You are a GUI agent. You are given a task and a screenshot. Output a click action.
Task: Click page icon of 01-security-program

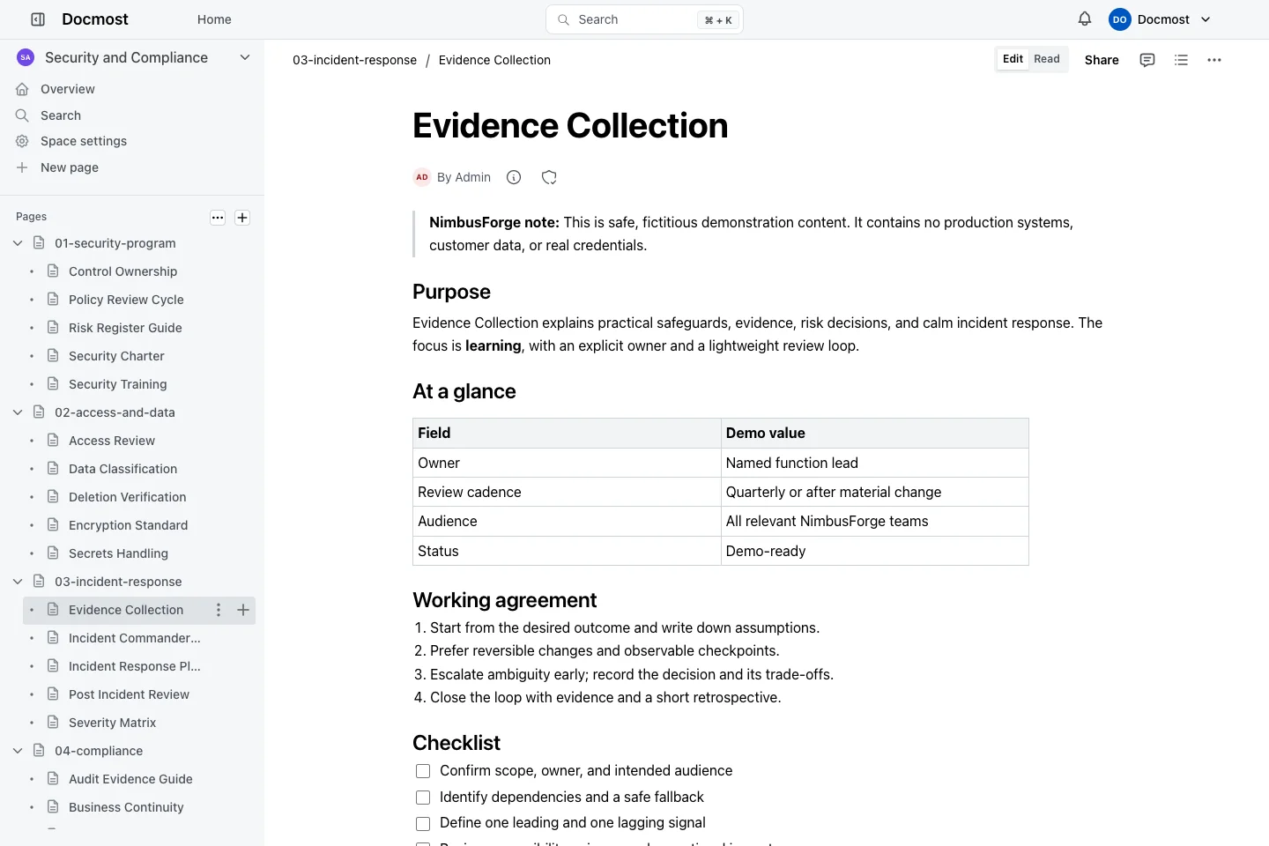click(x=39, y=243)
